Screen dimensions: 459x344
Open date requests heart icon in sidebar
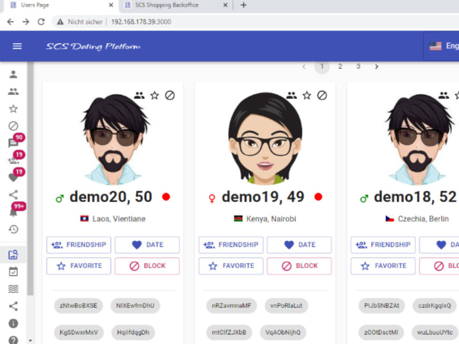tap(13, 177)
